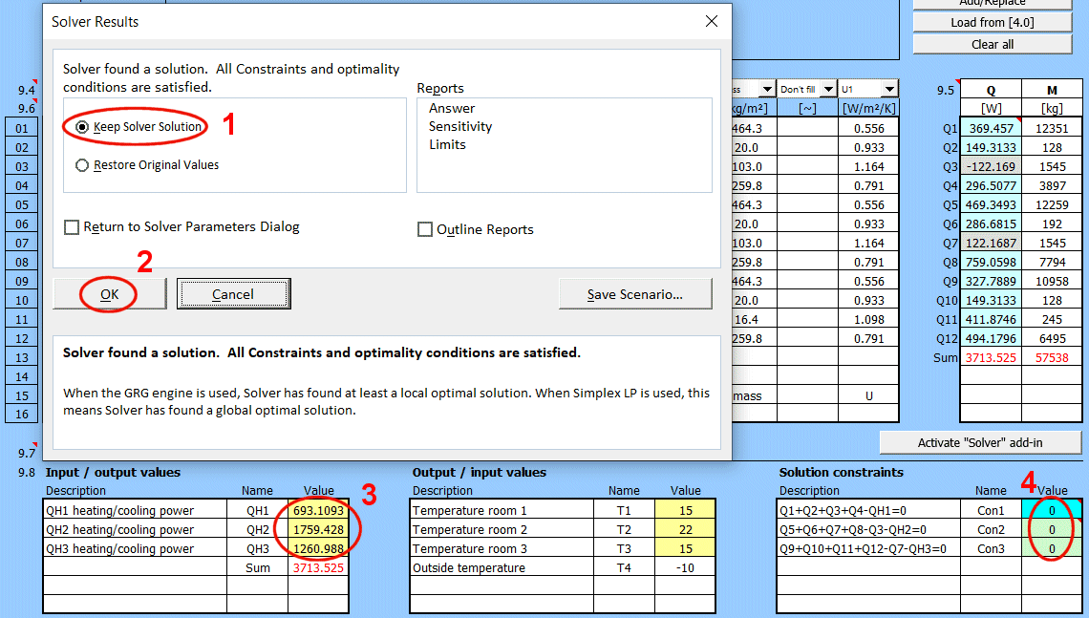Screen dimensions: 1089x618
Task: Click Activate "Solver" add-in button
Action: coord(980,442)
